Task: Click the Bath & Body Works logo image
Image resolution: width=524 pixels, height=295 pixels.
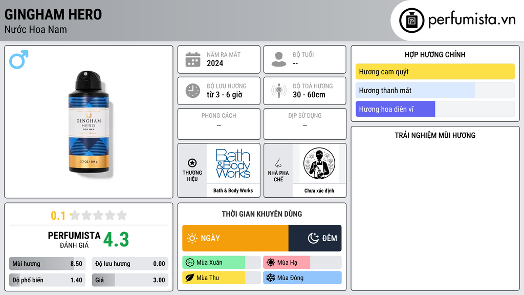Action: 233,163
